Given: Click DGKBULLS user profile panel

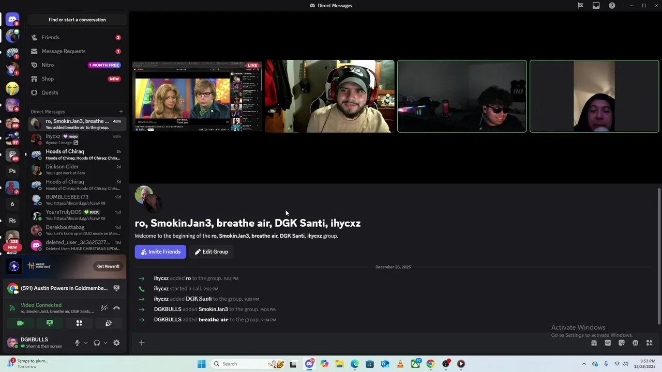Looking at the screenshot, I should (37, 343).
